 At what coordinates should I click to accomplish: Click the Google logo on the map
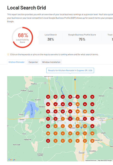point(12,160)
